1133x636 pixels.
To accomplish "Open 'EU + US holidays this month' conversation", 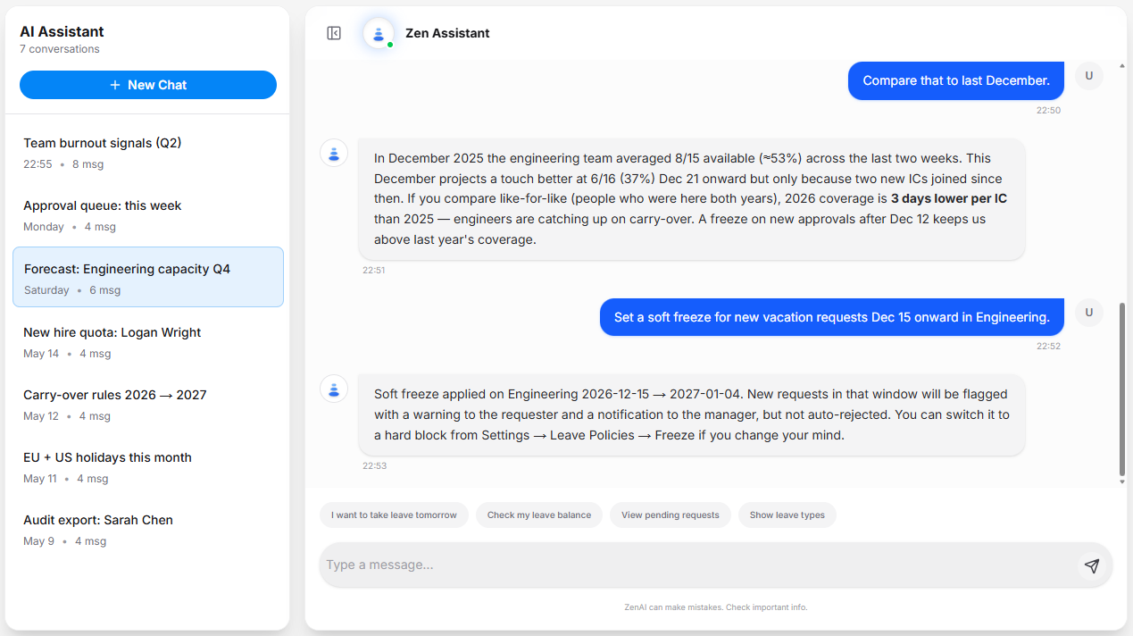I will pyautogui.click(x=148, y=467).
